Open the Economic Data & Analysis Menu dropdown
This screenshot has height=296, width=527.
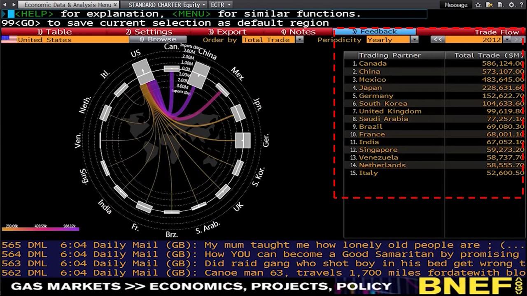[x=68, y=5]
